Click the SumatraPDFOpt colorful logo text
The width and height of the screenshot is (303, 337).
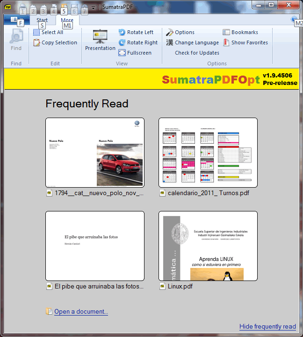211,80
